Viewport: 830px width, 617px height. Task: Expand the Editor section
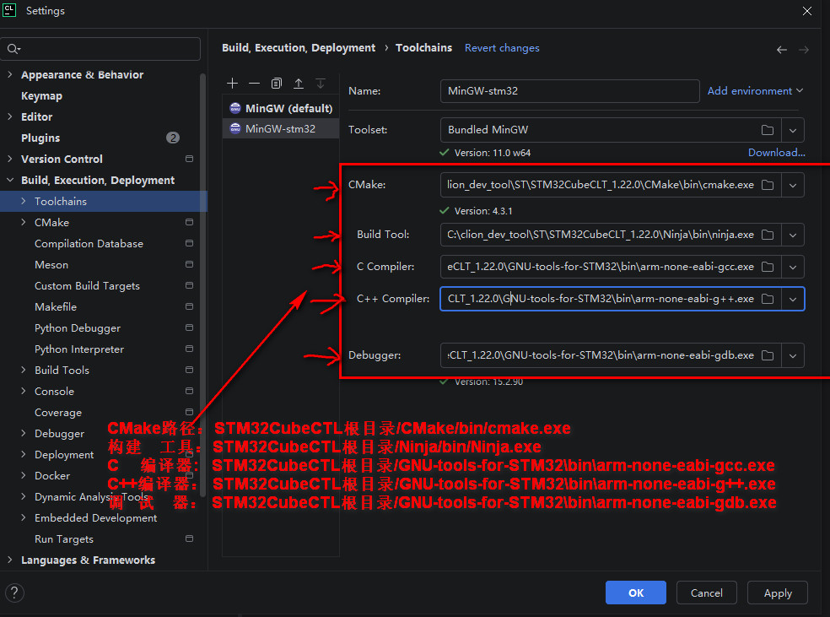click(9, 116)
